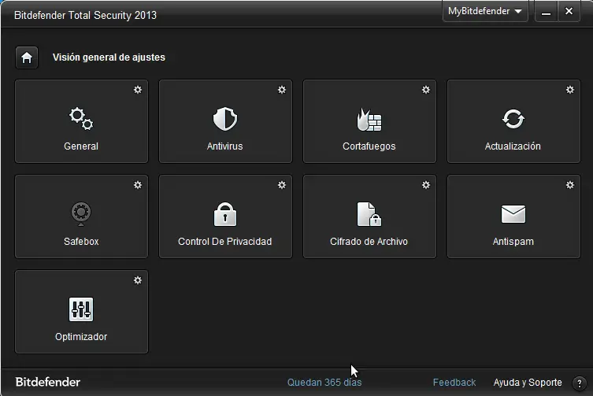Open Ayuda y Soporte
Image resolution: width=593 pixels, height=396 pixels.
pyautogui.click(x=528, y=383)
